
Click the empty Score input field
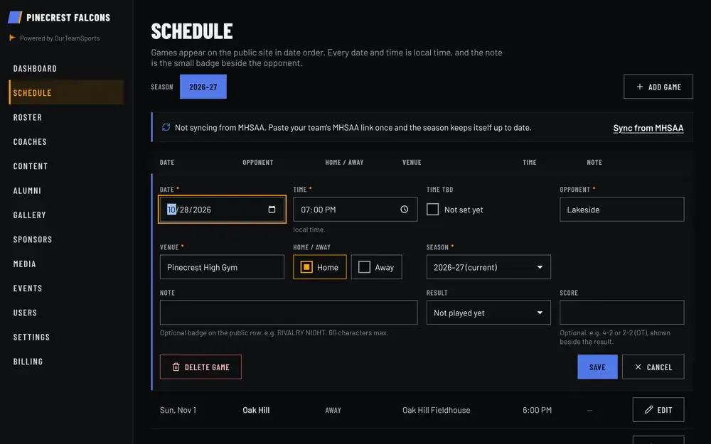click(621, 313)
